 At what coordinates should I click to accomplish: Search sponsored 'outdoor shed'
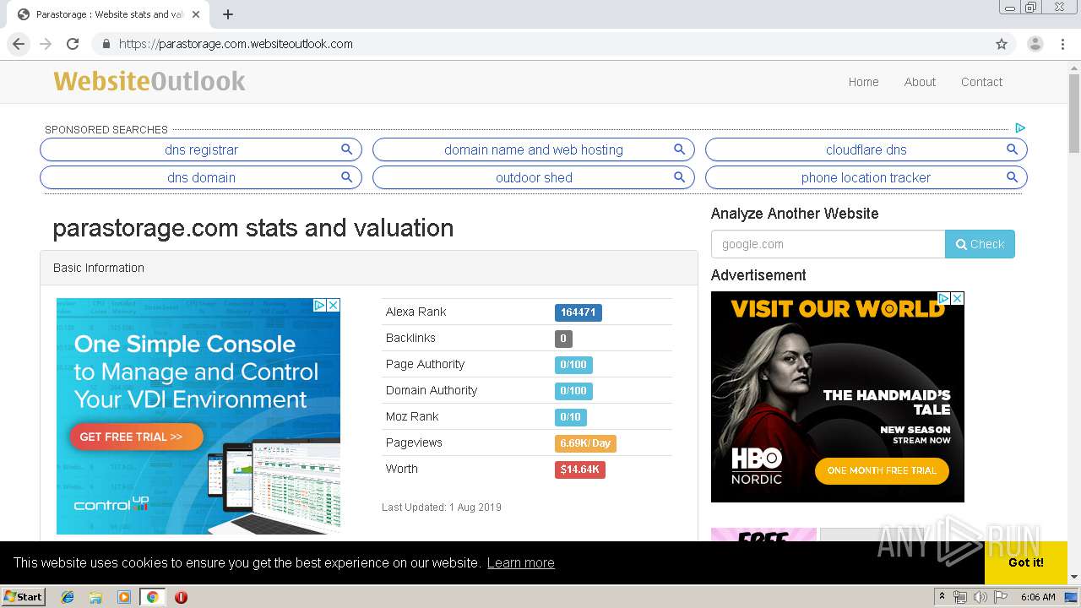(x=534, y=177)
